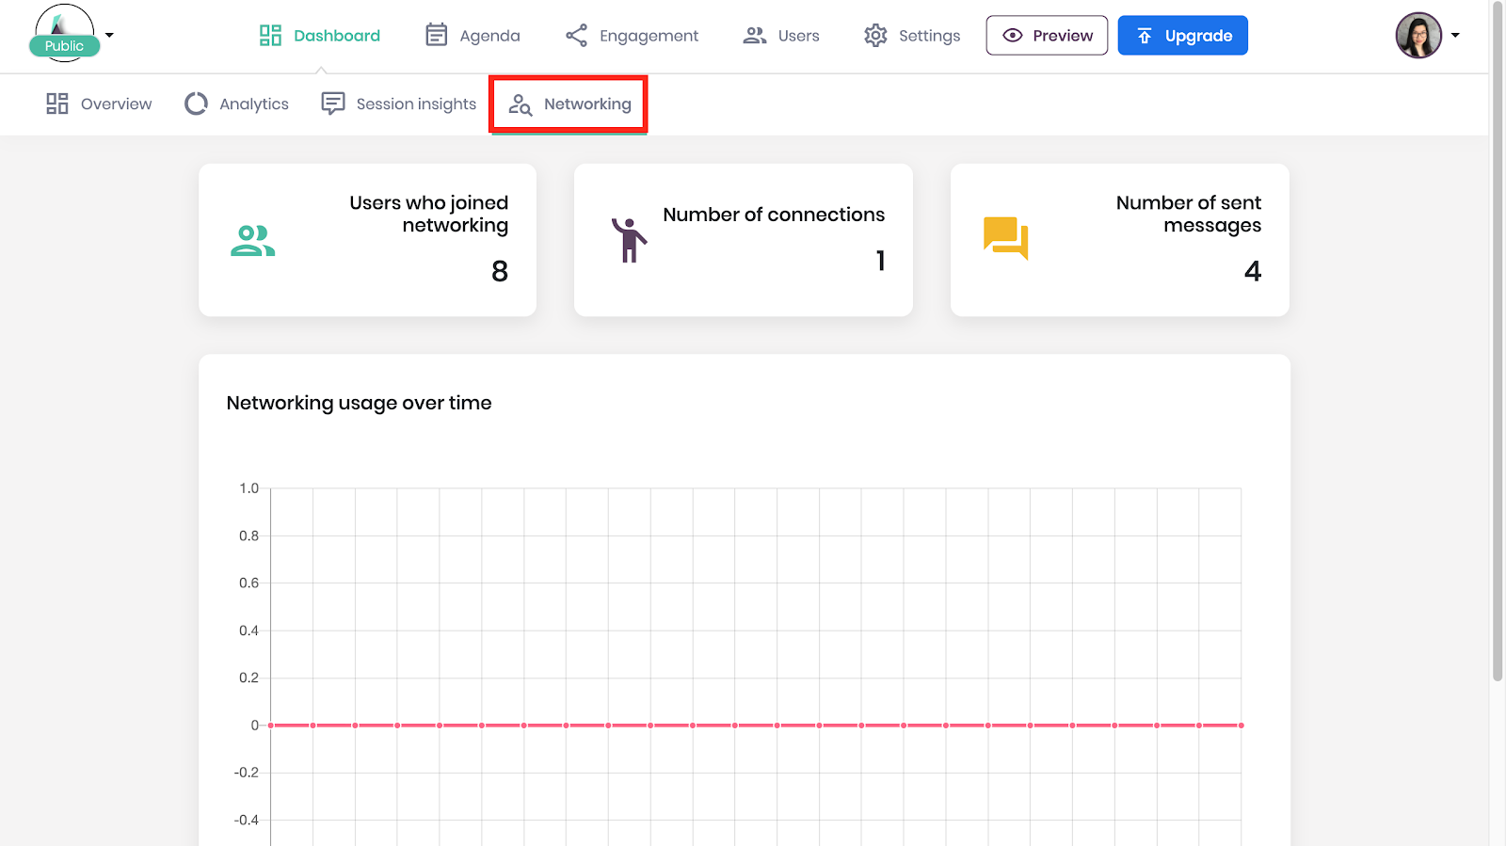This screenshot has width=1506, height=846.
Task: Click the user profile avatar
Action: pyautogui.click(x=1418, y=36)
